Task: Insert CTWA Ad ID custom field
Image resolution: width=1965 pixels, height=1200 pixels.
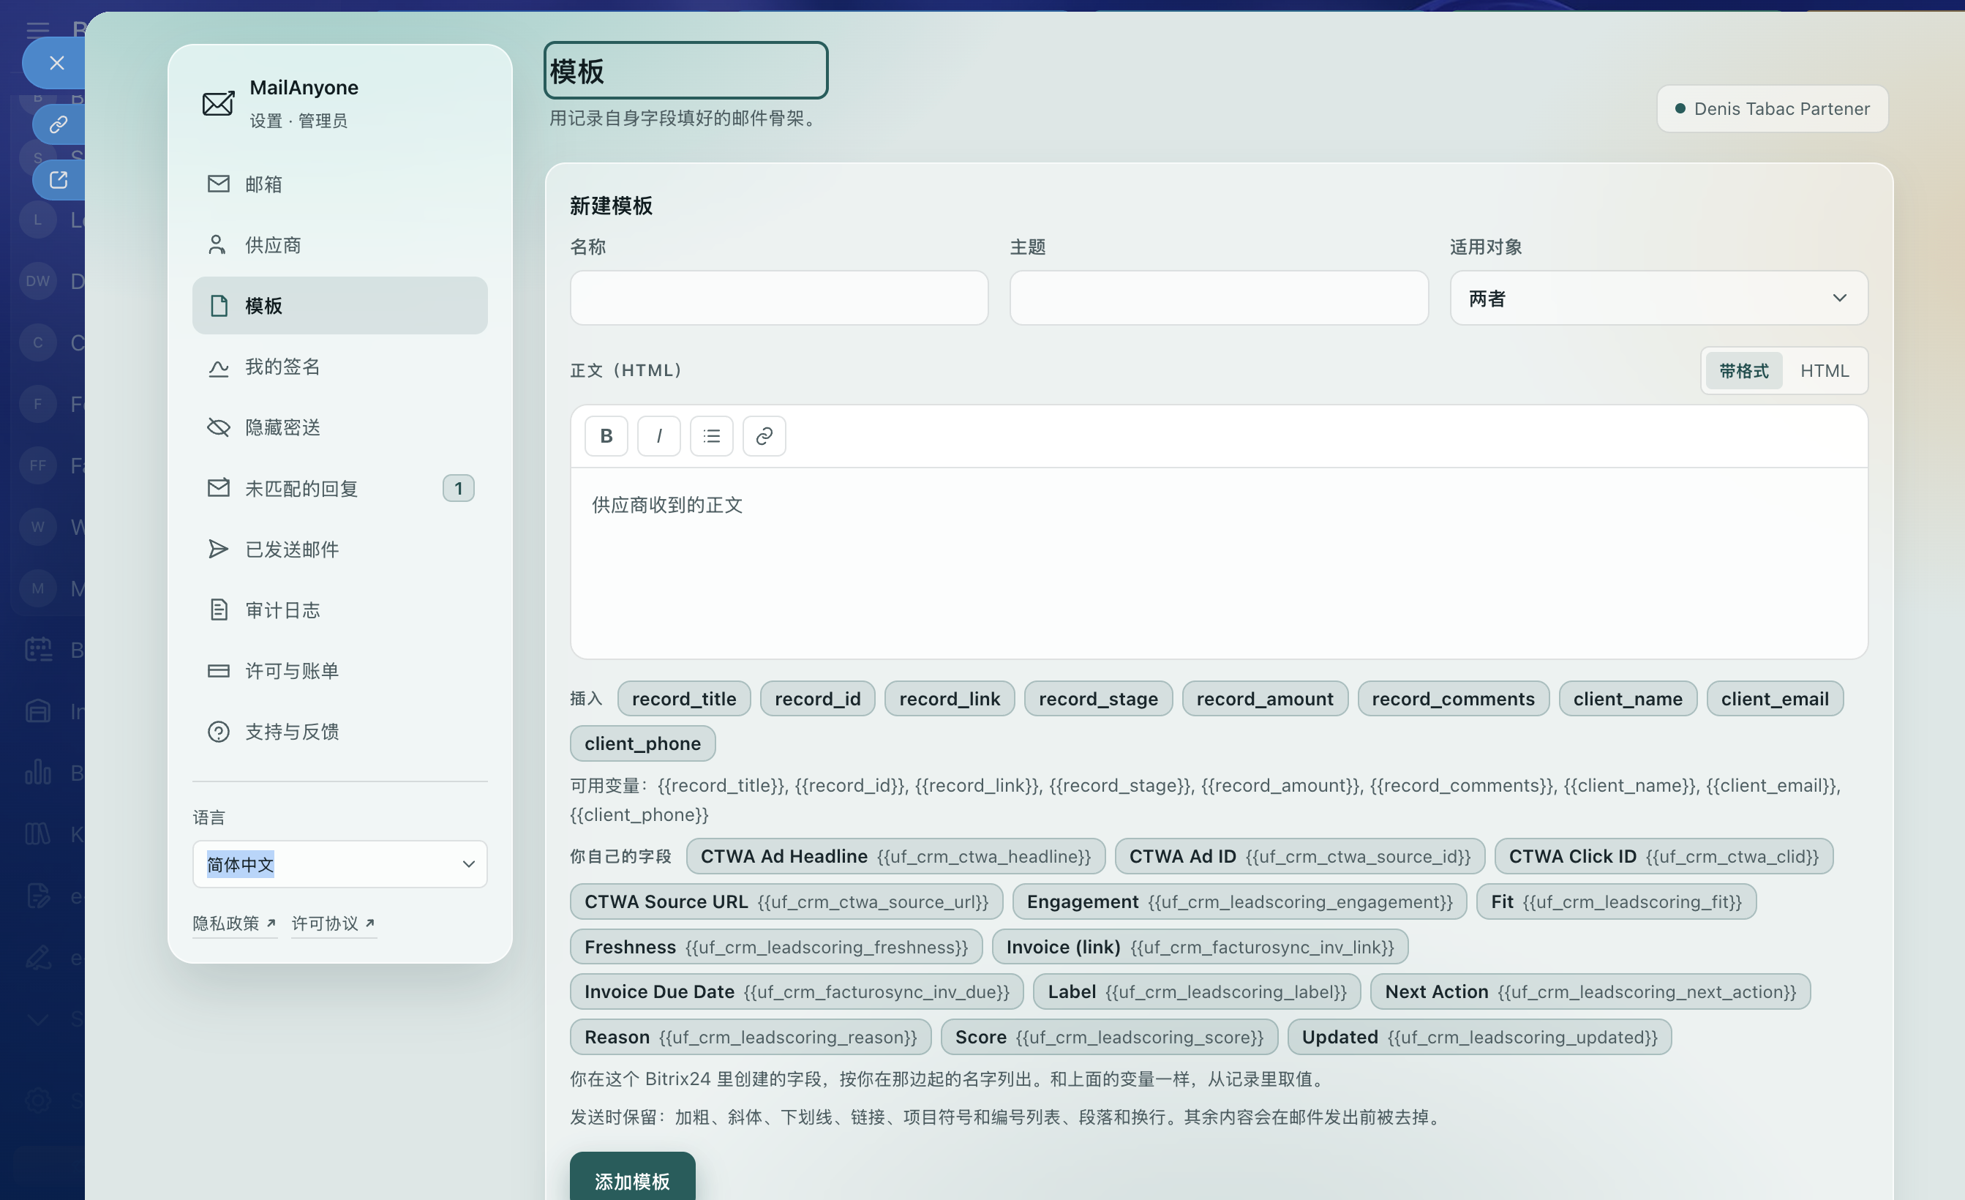Action: [x=1300, y=856]
